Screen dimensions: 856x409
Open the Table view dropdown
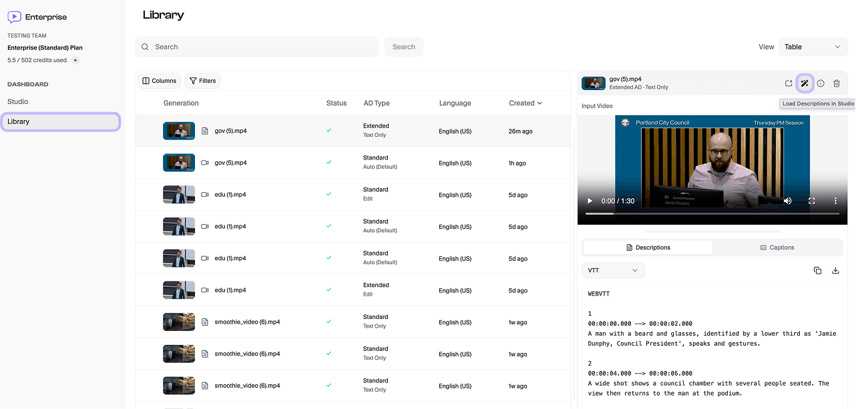[x=813, y=47]
